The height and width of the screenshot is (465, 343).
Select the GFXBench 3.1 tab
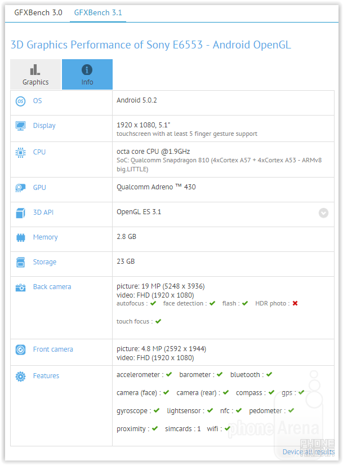pyautogui.click(x=98, y=13)
